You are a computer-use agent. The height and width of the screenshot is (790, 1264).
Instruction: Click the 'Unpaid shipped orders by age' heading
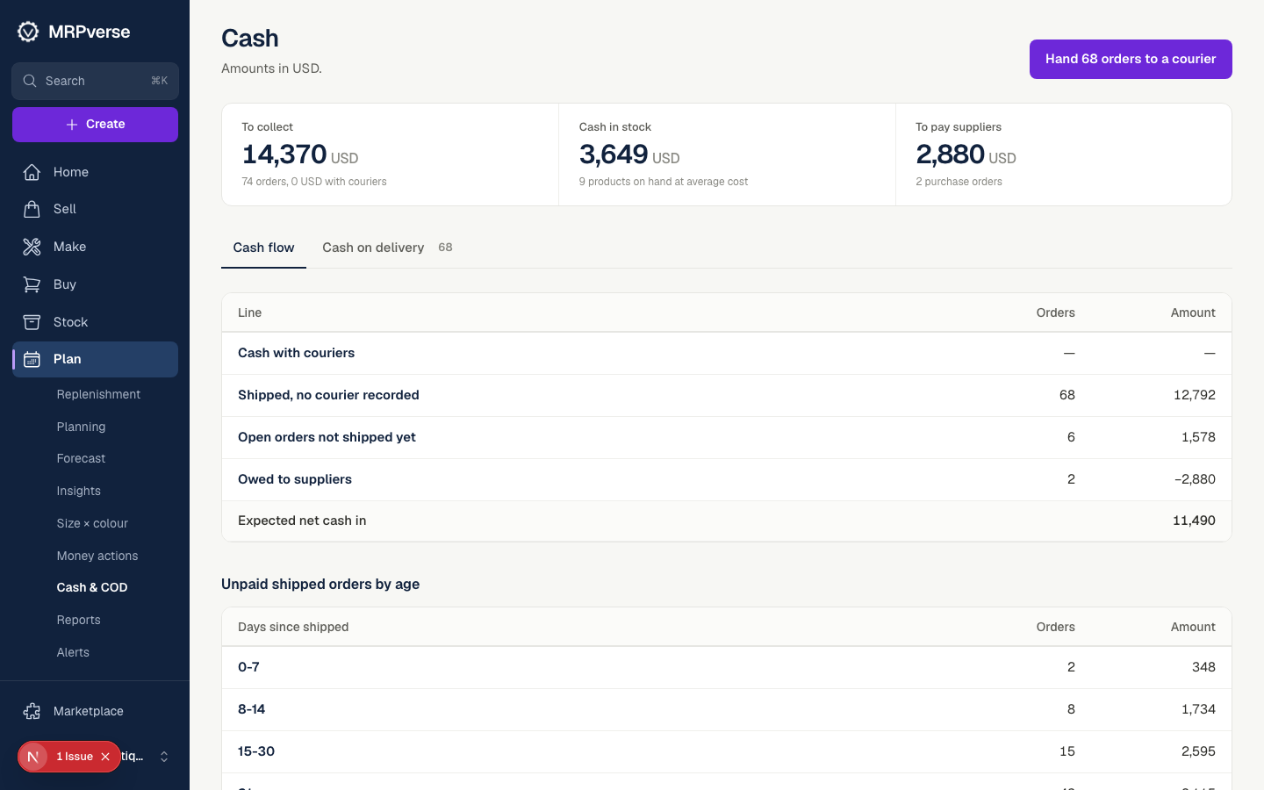(x=320, y=584)
